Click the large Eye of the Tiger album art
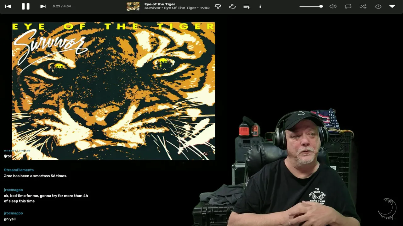 tap(114, 91)
